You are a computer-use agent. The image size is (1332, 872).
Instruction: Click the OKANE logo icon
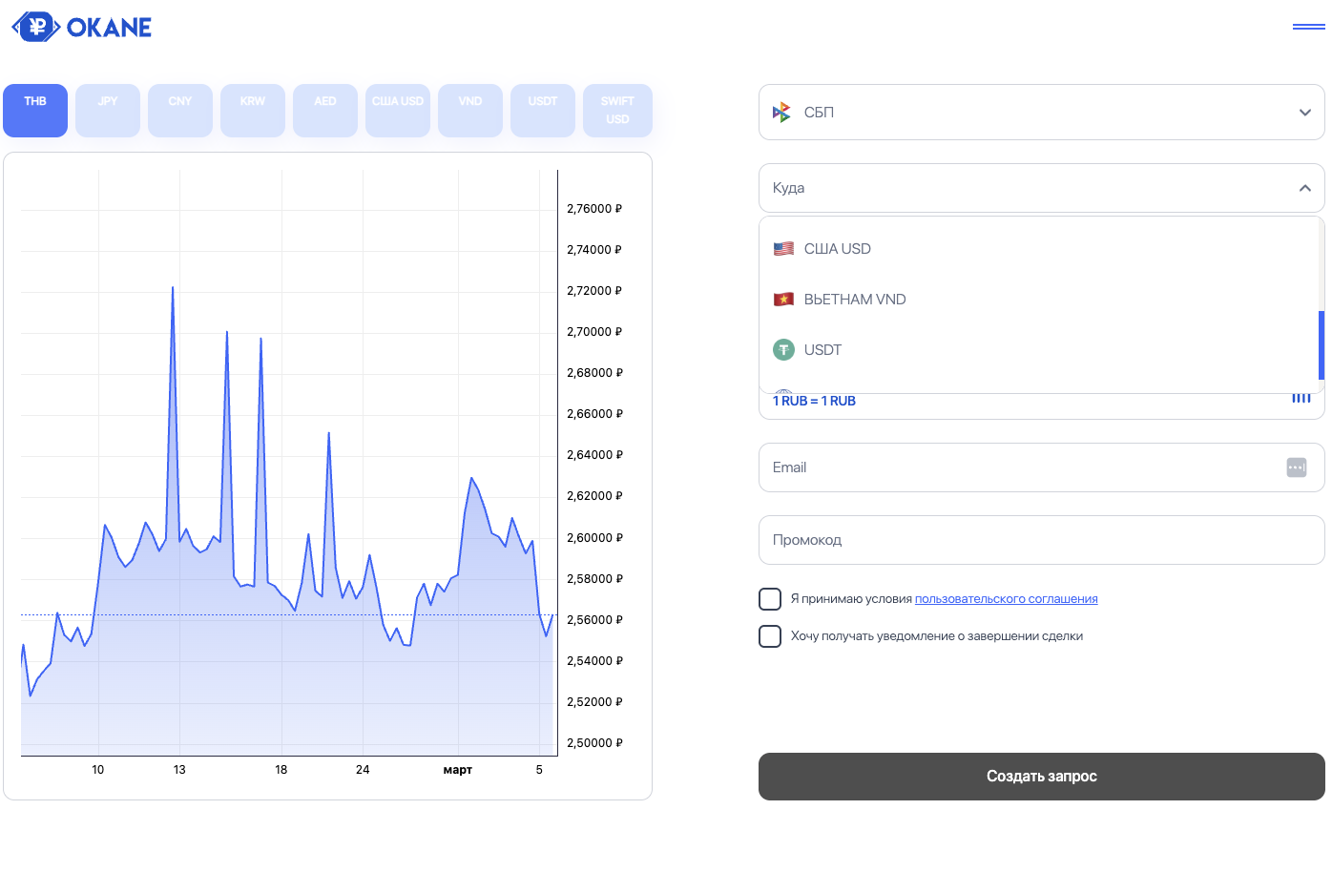[35, 28]
